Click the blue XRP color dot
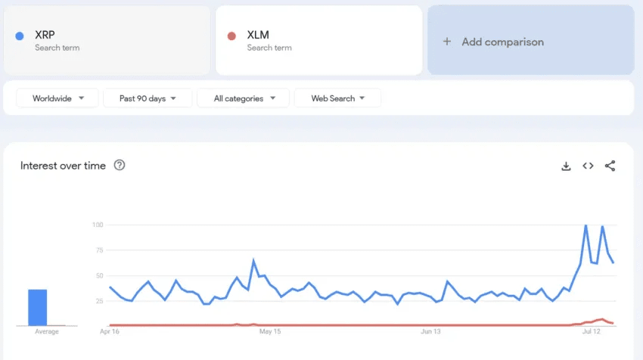 pos(19,36)
